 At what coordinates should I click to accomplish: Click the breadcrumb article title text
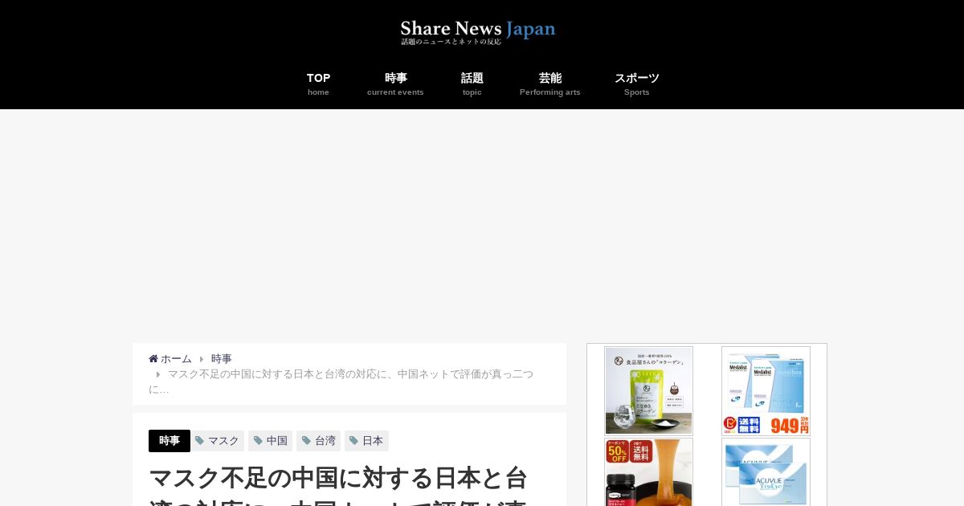tap(342, 382)
